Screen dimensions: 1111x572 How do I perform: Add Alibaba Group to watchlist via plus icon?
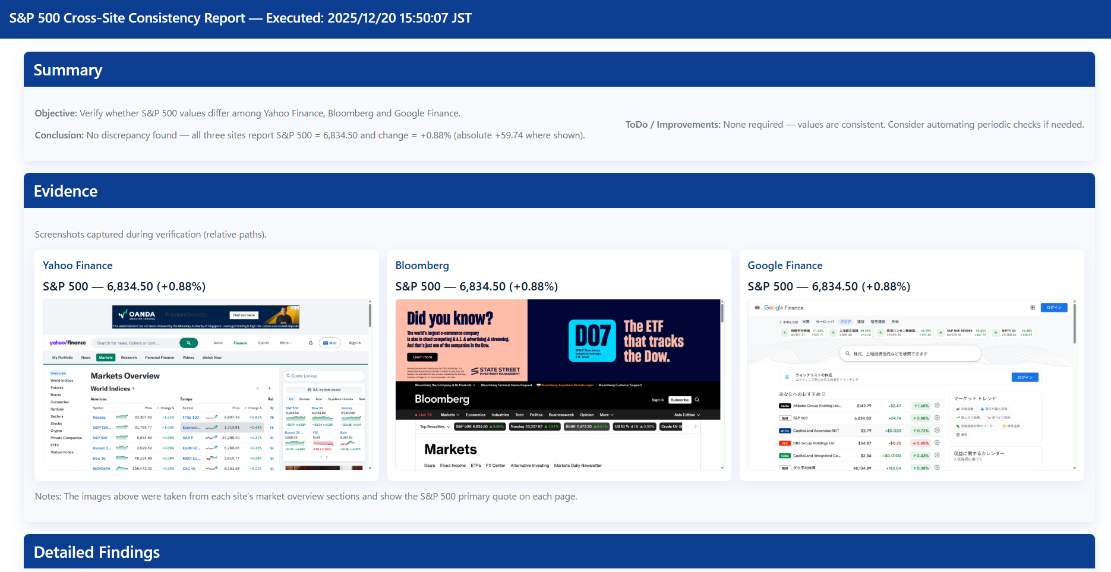point(938,406)
